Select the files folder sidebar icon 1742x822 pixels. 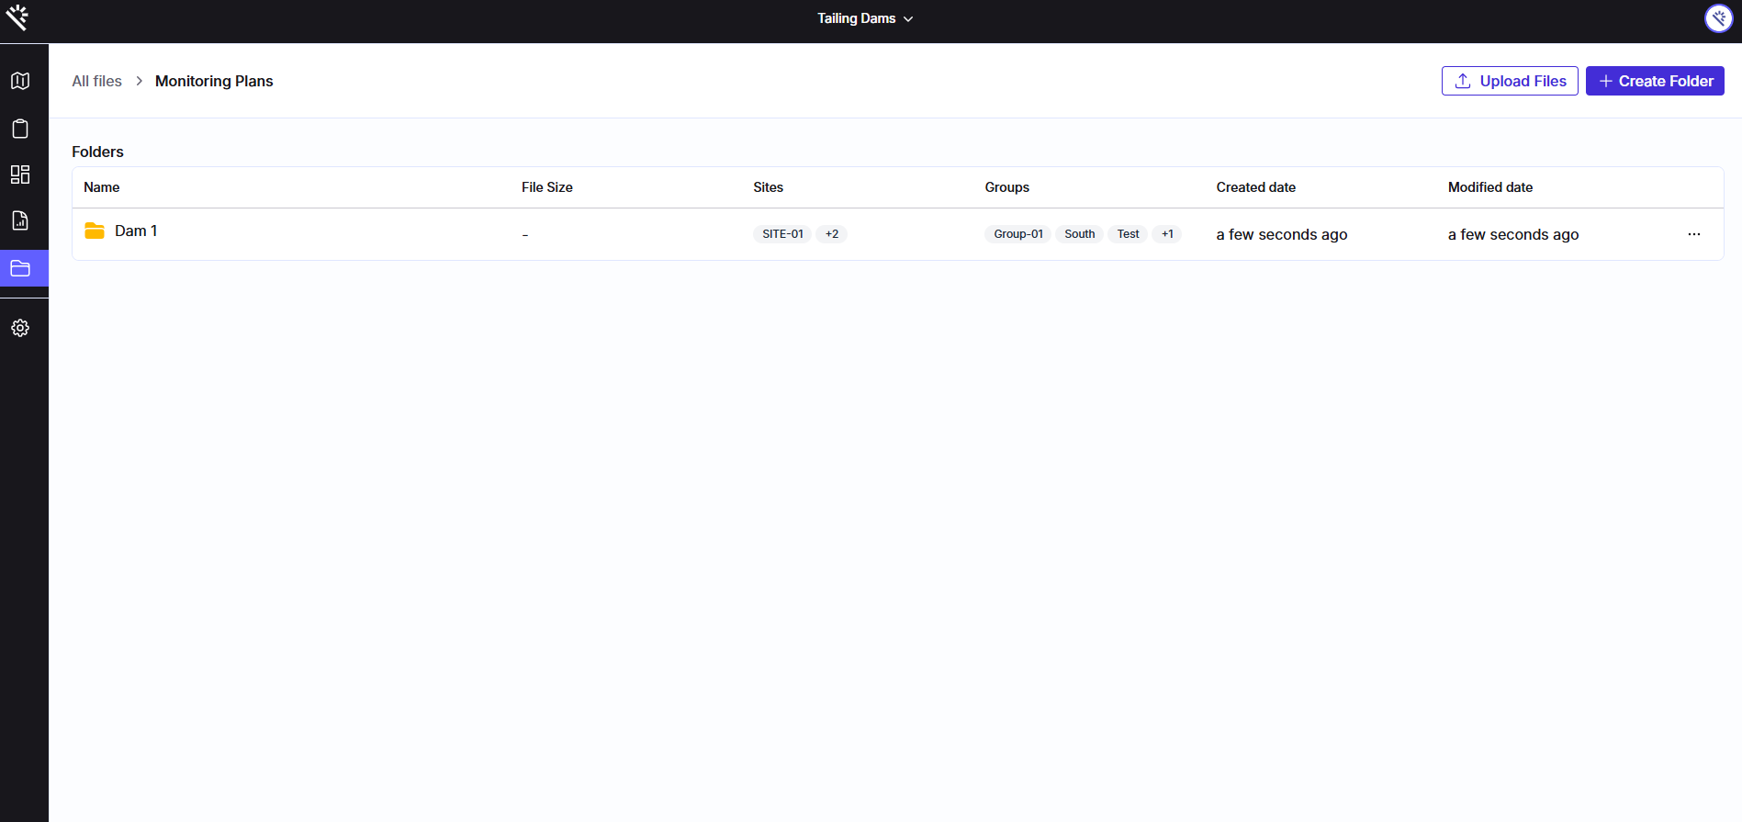[x=20, y=269]
